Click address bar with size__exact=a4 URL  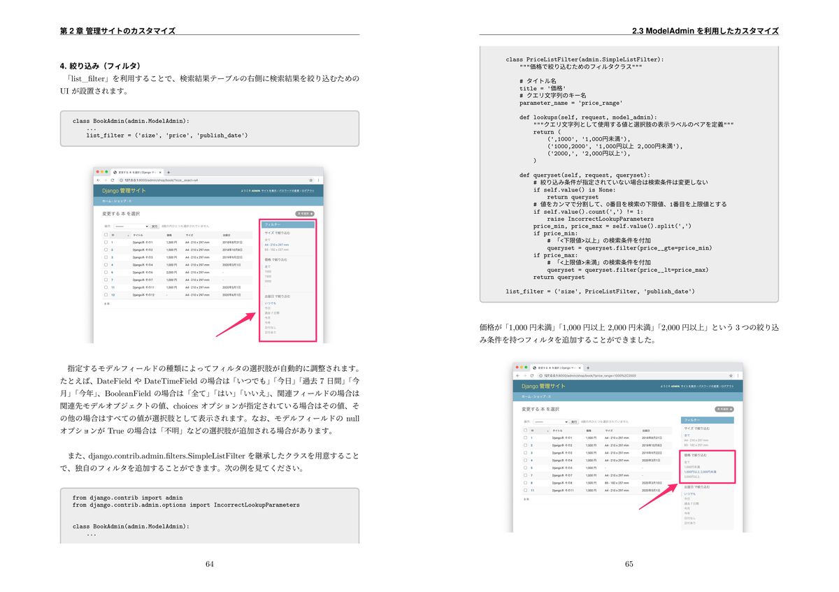click(x=216, y=180)
